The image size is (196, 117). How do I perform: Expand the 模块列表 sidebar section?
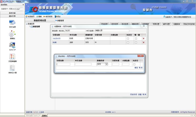point(12,16)
